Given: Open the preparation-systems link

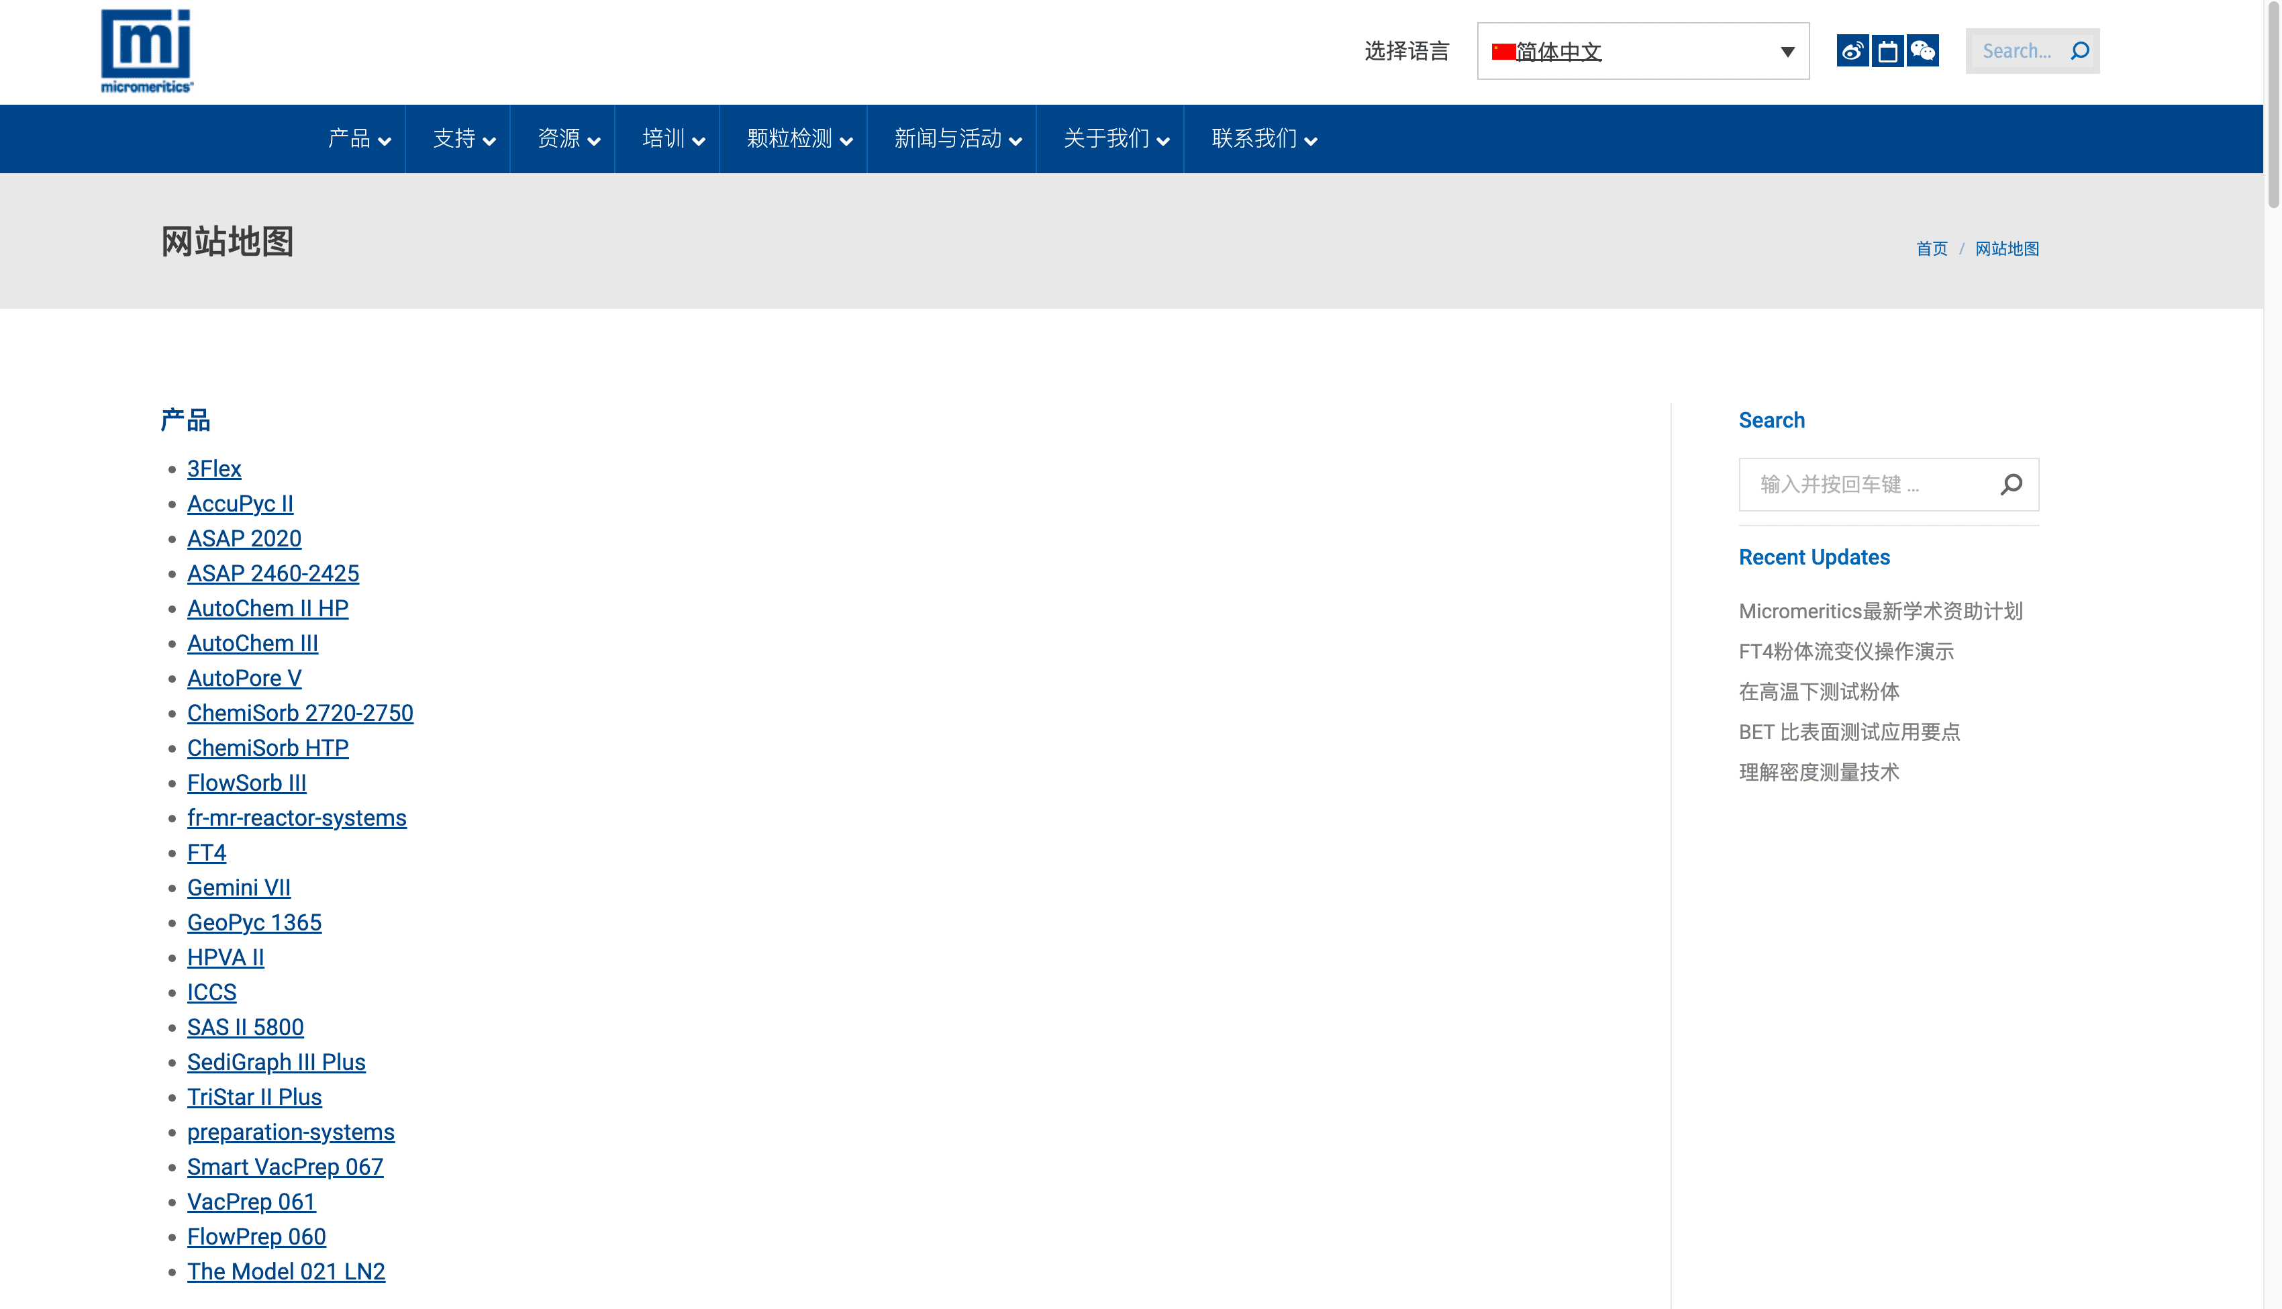Looking at the screenshot, I should click(291, 1133).
